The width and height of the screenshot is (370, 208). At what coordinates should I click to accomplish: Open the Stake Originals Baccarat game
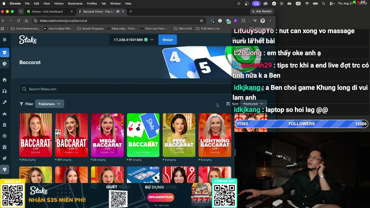(x=143, y=135)
